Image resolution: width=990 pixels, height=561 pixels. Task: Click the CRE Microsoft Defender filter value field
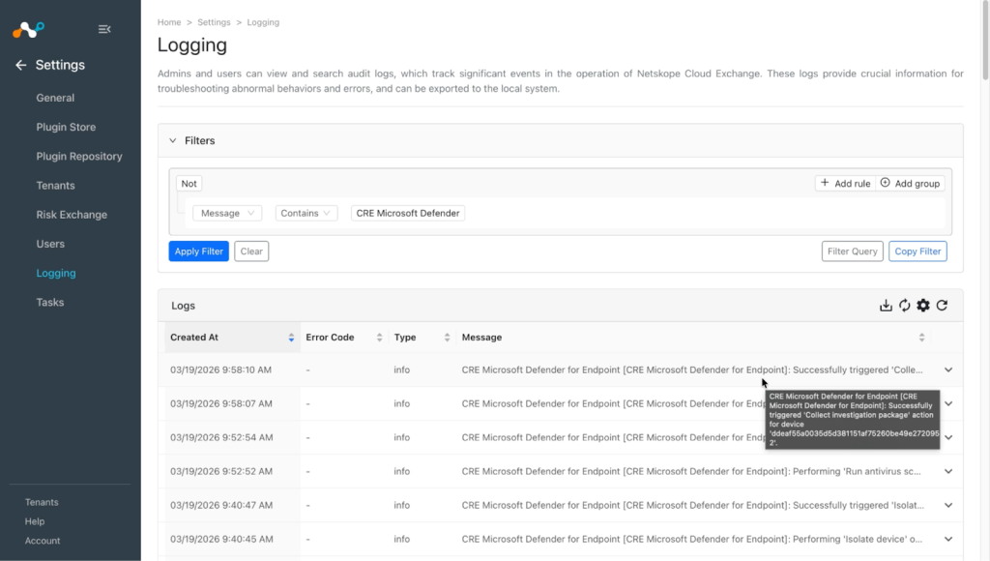click(408, 214)
